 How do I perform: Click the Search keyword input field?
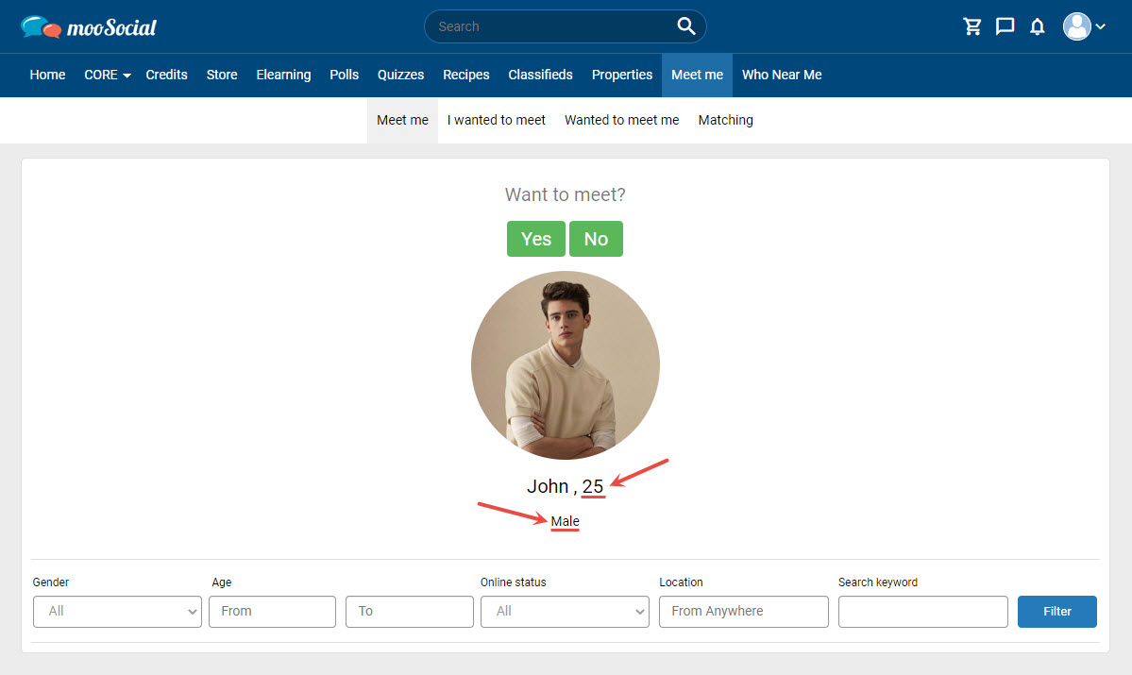(923, 612)
